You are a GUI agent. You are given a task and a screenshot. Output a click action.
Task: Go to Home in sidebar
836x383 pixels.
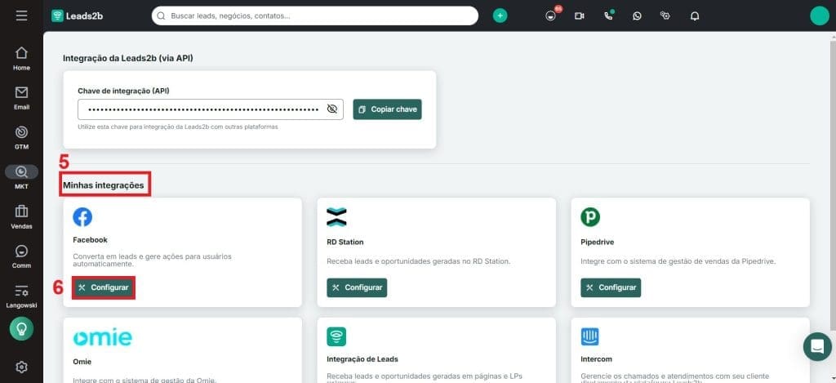point(21,59)
